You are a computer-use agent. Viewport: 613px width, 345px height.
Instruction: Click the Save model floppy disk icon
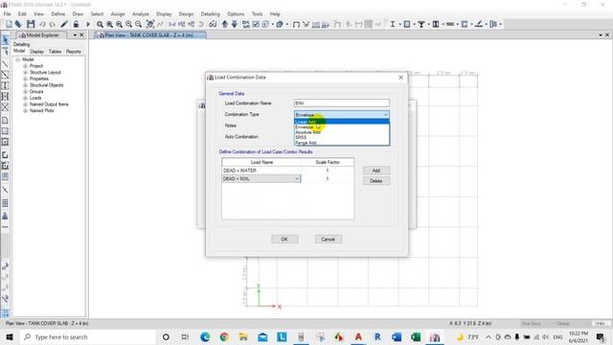(x=31, y=24)
